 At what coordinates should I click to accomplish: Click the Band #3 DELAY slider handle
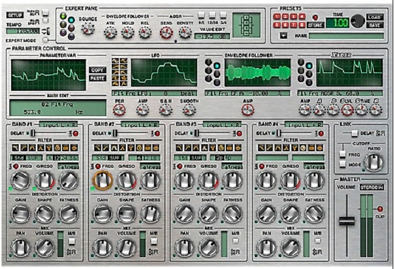(197, 133)
